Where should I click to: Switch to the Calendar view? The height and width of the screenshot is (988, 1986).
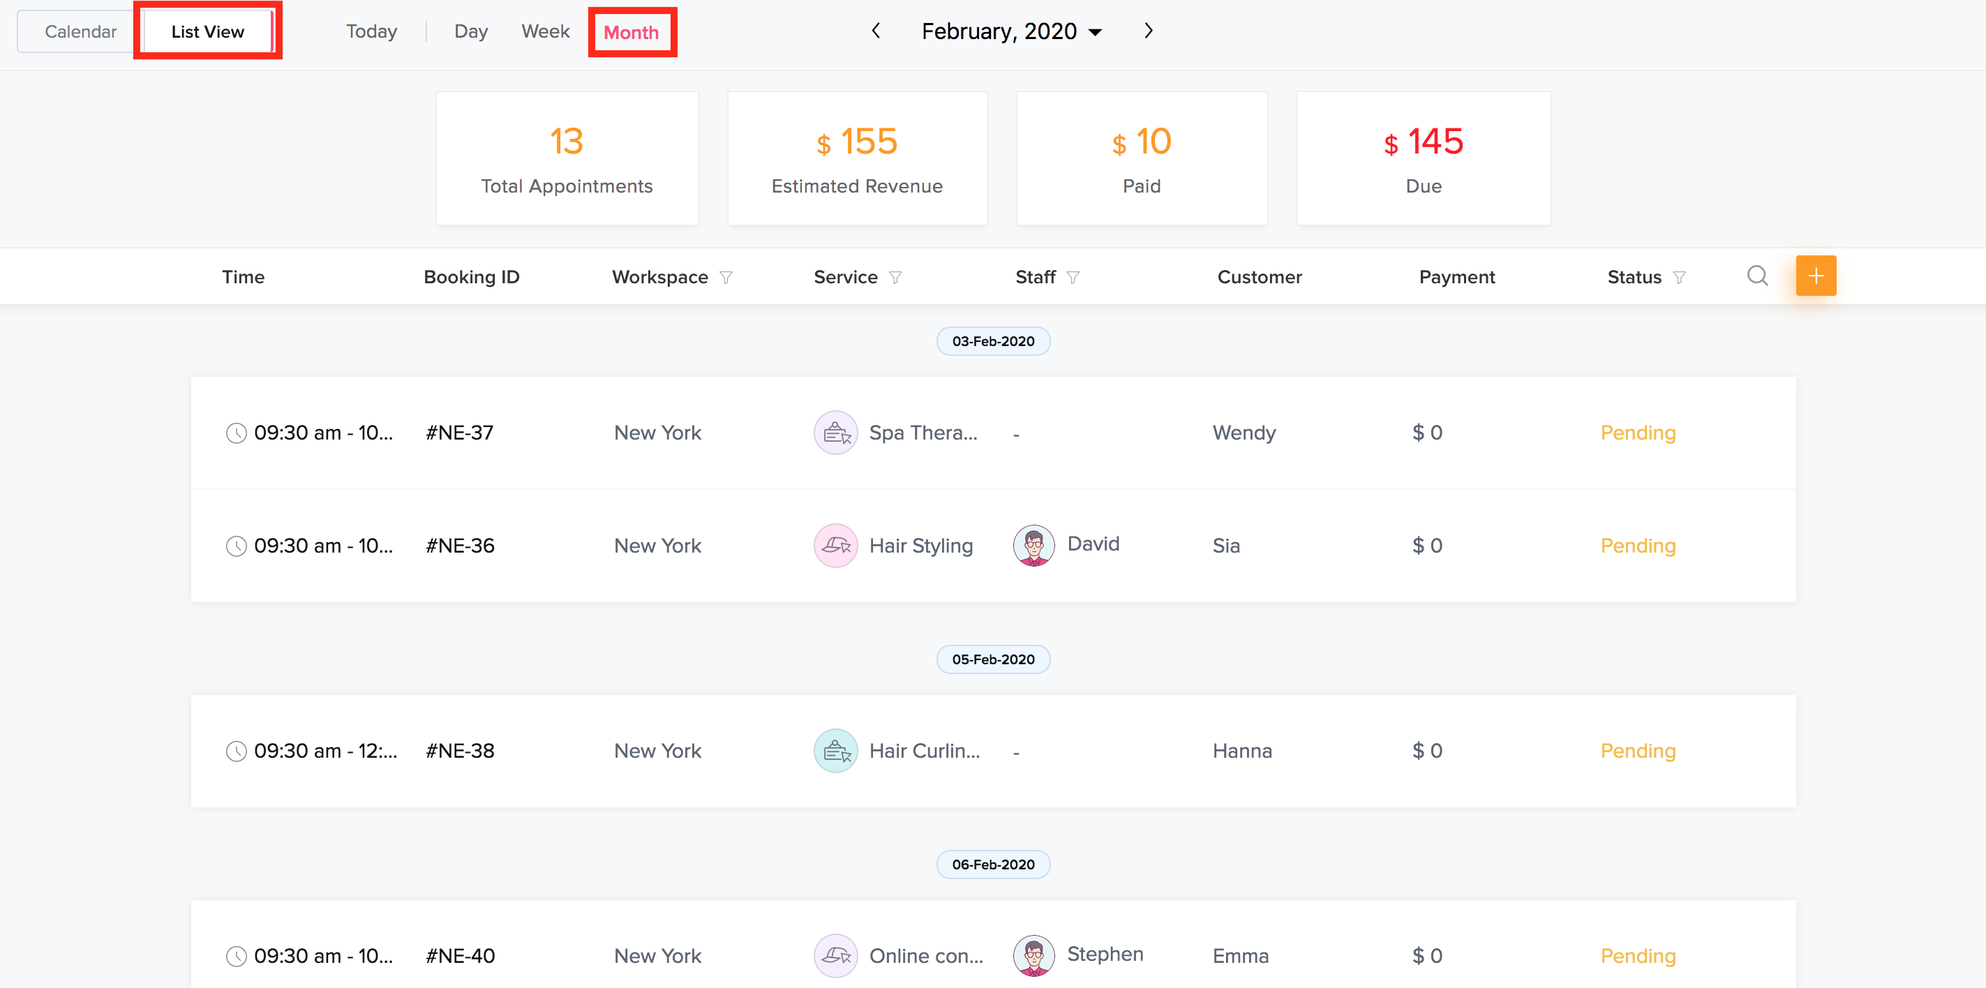[80, 31]
